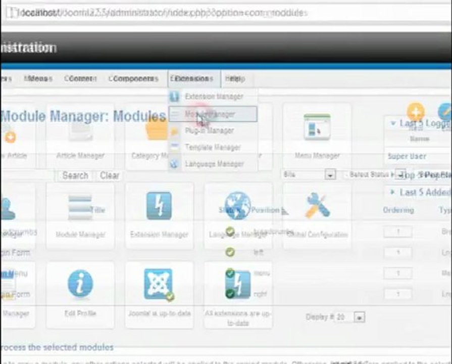Click 'Super User' in the logged-in list

[x=407, y=156]
